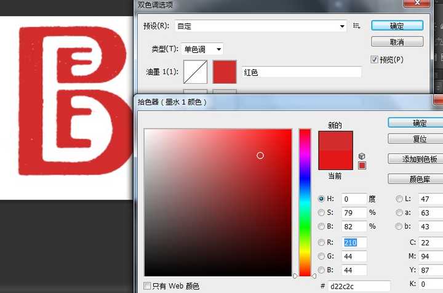Click the out-of-gamut warning cube icon
This screenshot has width=443, height=293.
coord(362,156)
